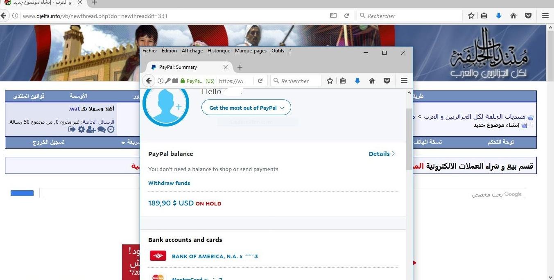Open Marque-pages menu
554x280 pixels.
pyautogui.click(x=251, y=51)
